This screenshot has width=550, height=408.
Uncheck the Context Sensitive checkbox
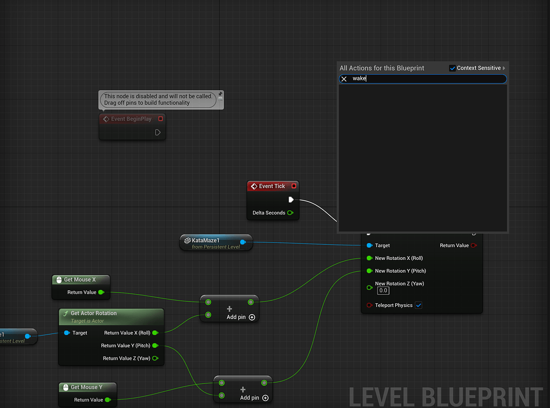tap(452, 68)
